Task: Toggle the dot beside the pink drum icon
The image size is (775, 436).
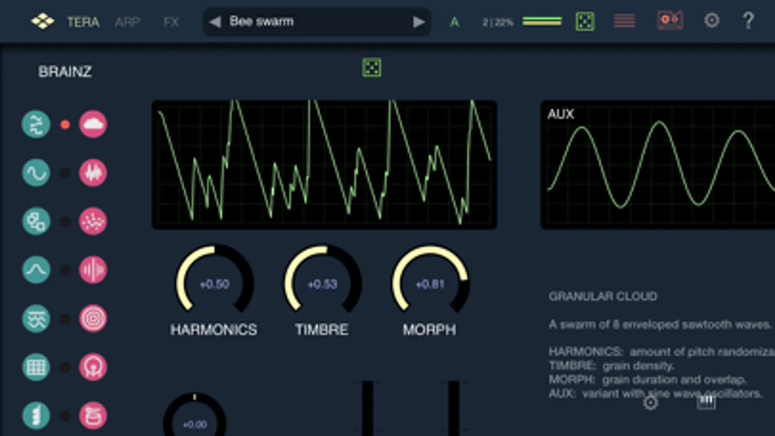Action: click(x=65, y=416)
